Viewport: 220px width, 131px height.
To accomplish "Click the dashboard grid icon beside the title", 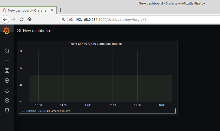I will pyautogui.click(x=19, y=31).
